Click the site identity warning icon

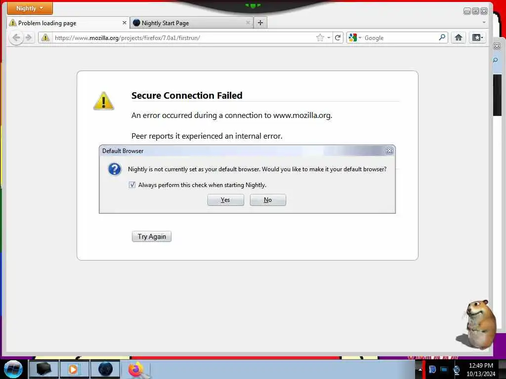click(x=45, y=38)
